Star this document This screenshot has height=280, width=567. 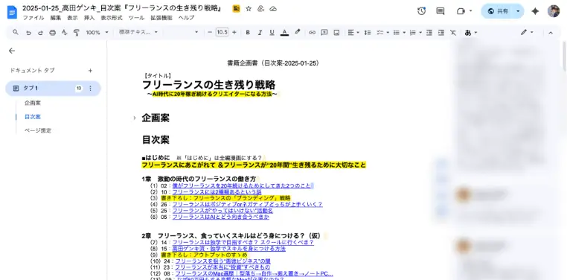point(249,9)
